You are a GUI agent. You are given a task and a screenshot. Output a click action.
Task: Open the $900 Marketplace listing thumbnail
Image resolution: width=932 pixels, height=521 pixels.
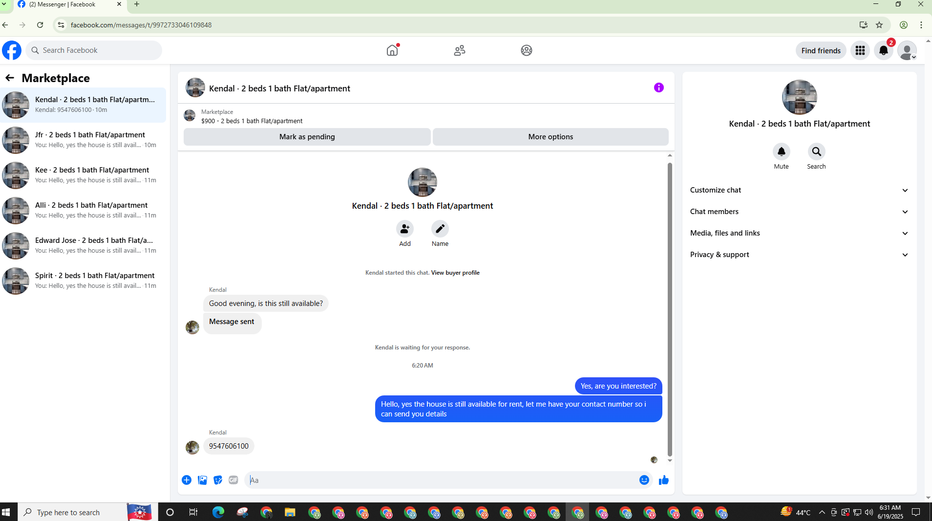coord(190,116)
